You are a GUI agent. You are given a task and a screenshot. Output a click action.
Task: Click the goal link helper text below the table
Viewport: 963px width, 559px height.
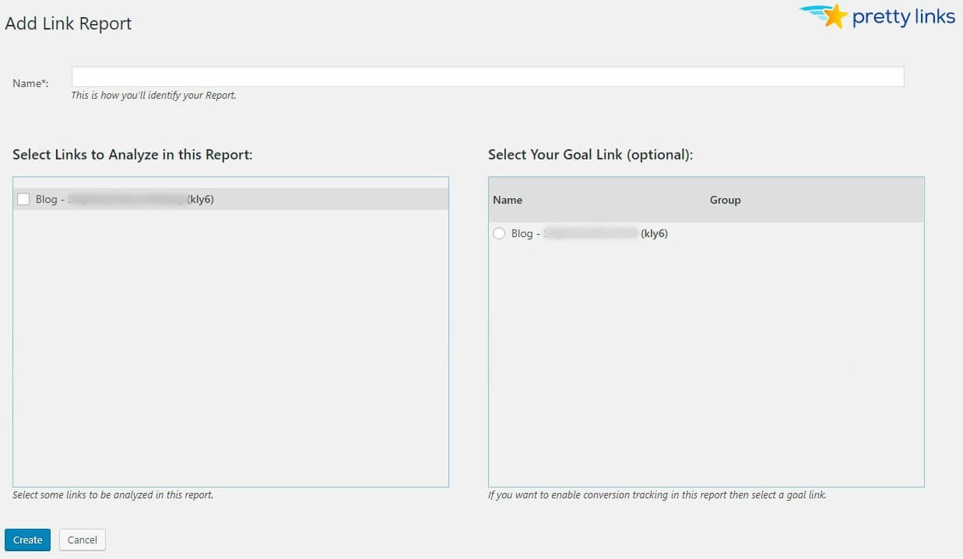(x=656, y=494)
